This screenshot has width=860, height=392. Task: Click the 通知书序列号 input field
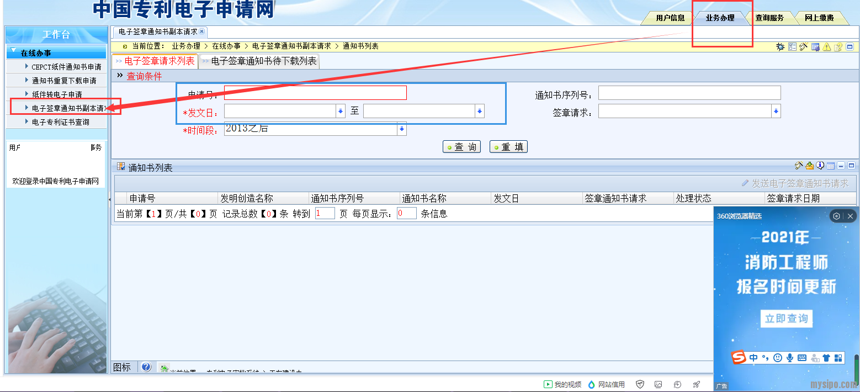(x=689, y=93)
